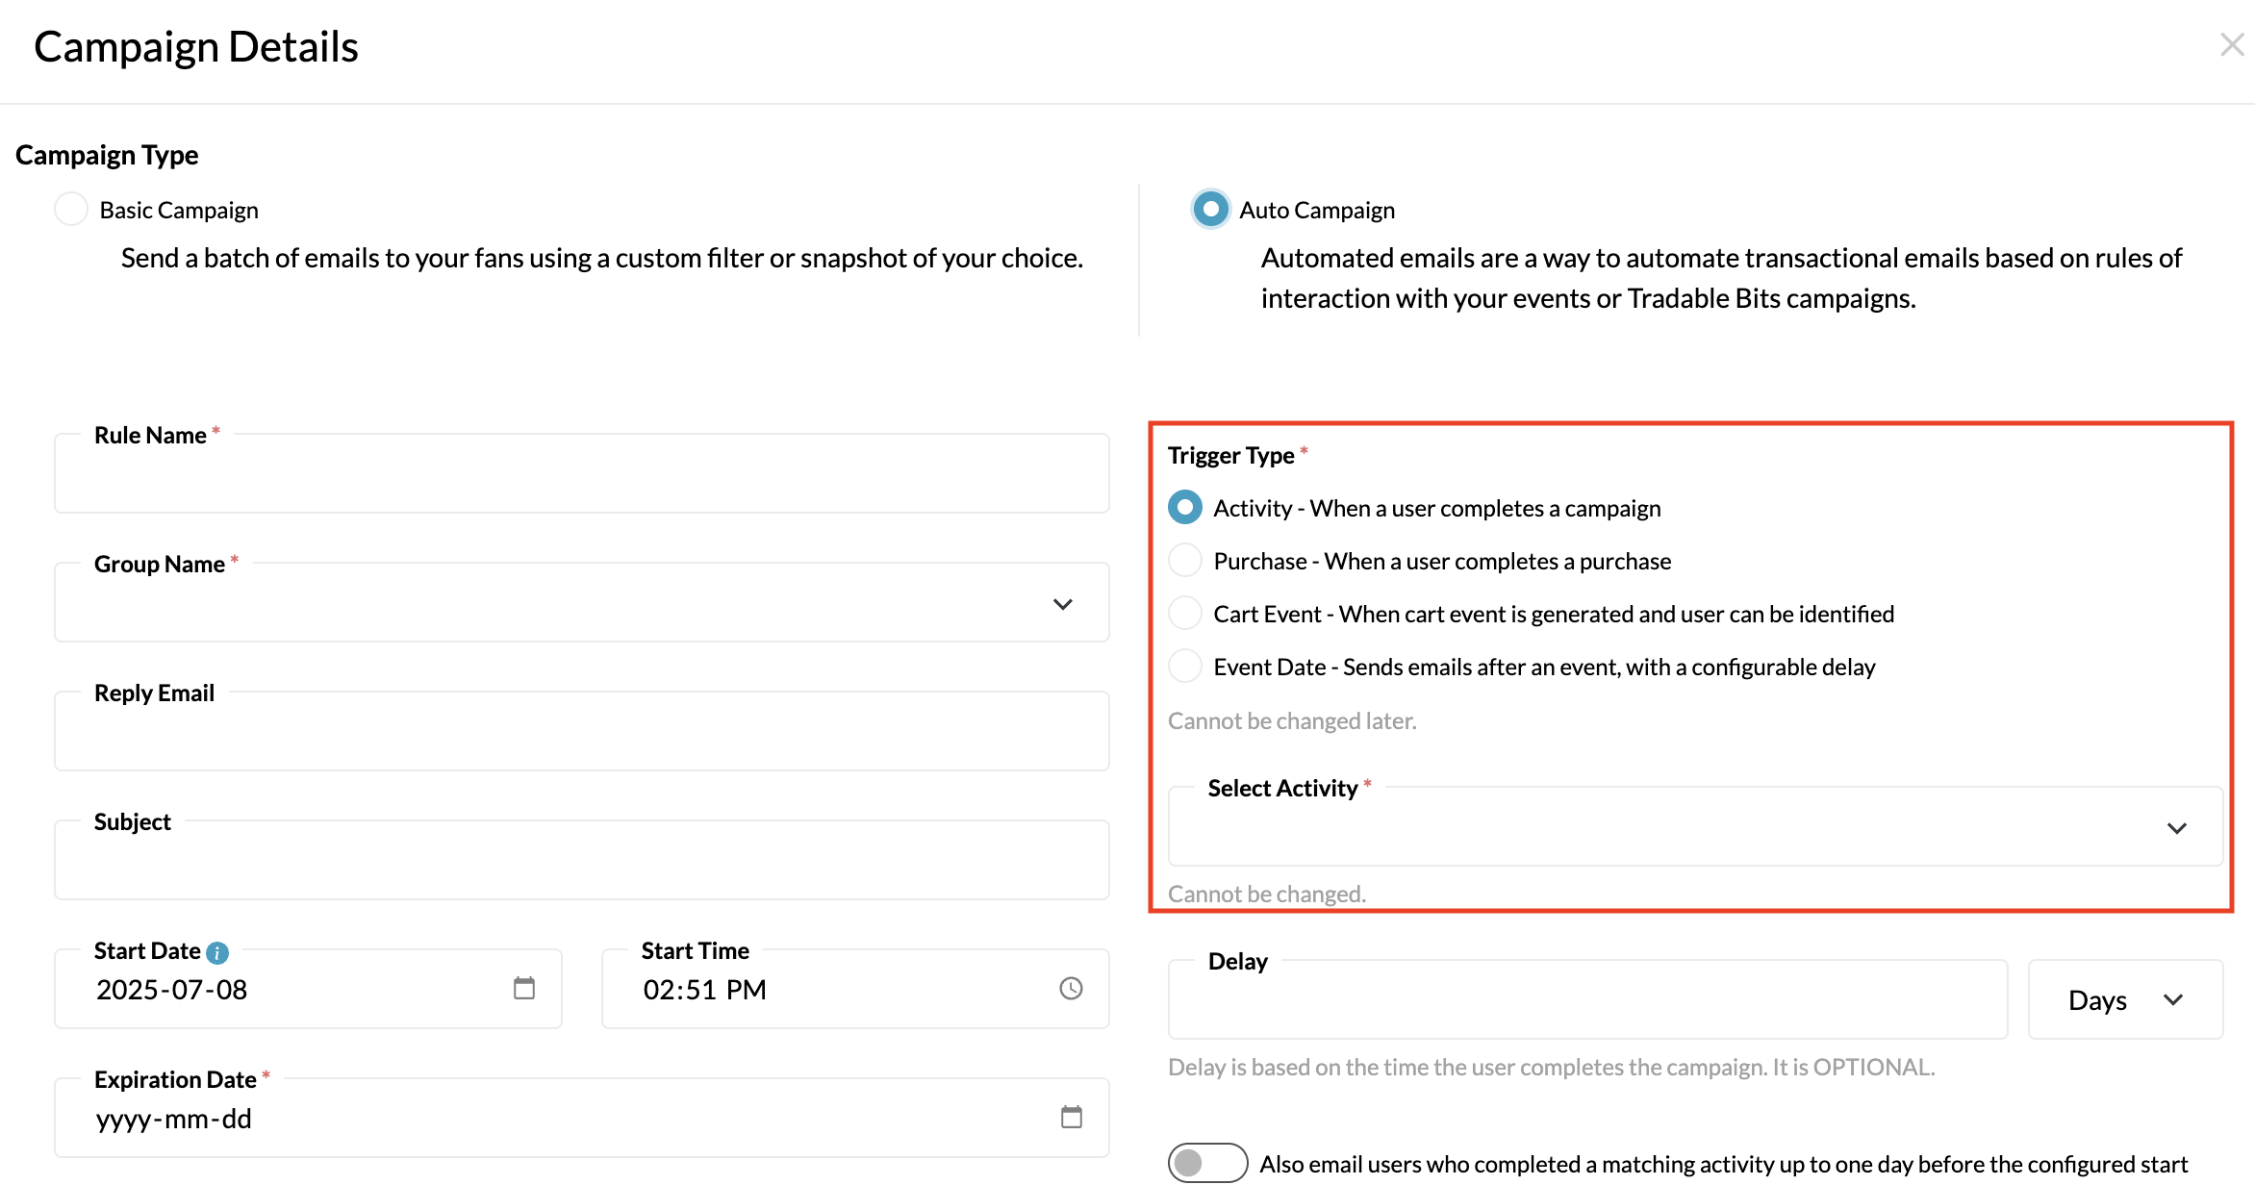Open the Start Date calendar picker icon
Viewport: 2255px width, 1185px height.
pos(524,988)
